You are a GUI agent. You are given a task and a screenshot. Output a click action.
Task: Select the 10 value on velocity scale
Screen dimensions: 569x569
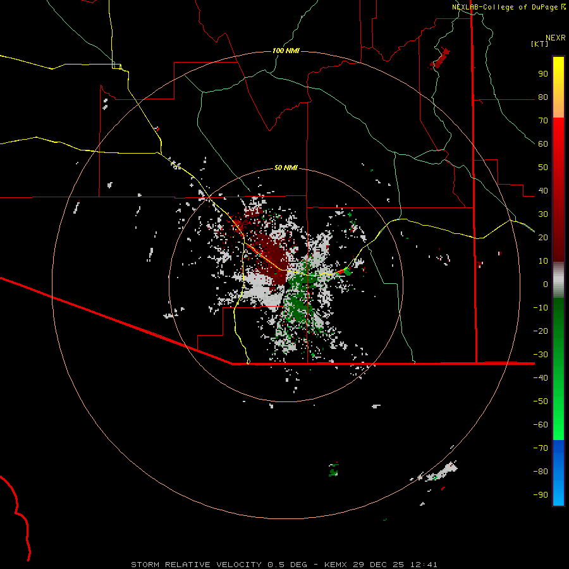[543, 261]
